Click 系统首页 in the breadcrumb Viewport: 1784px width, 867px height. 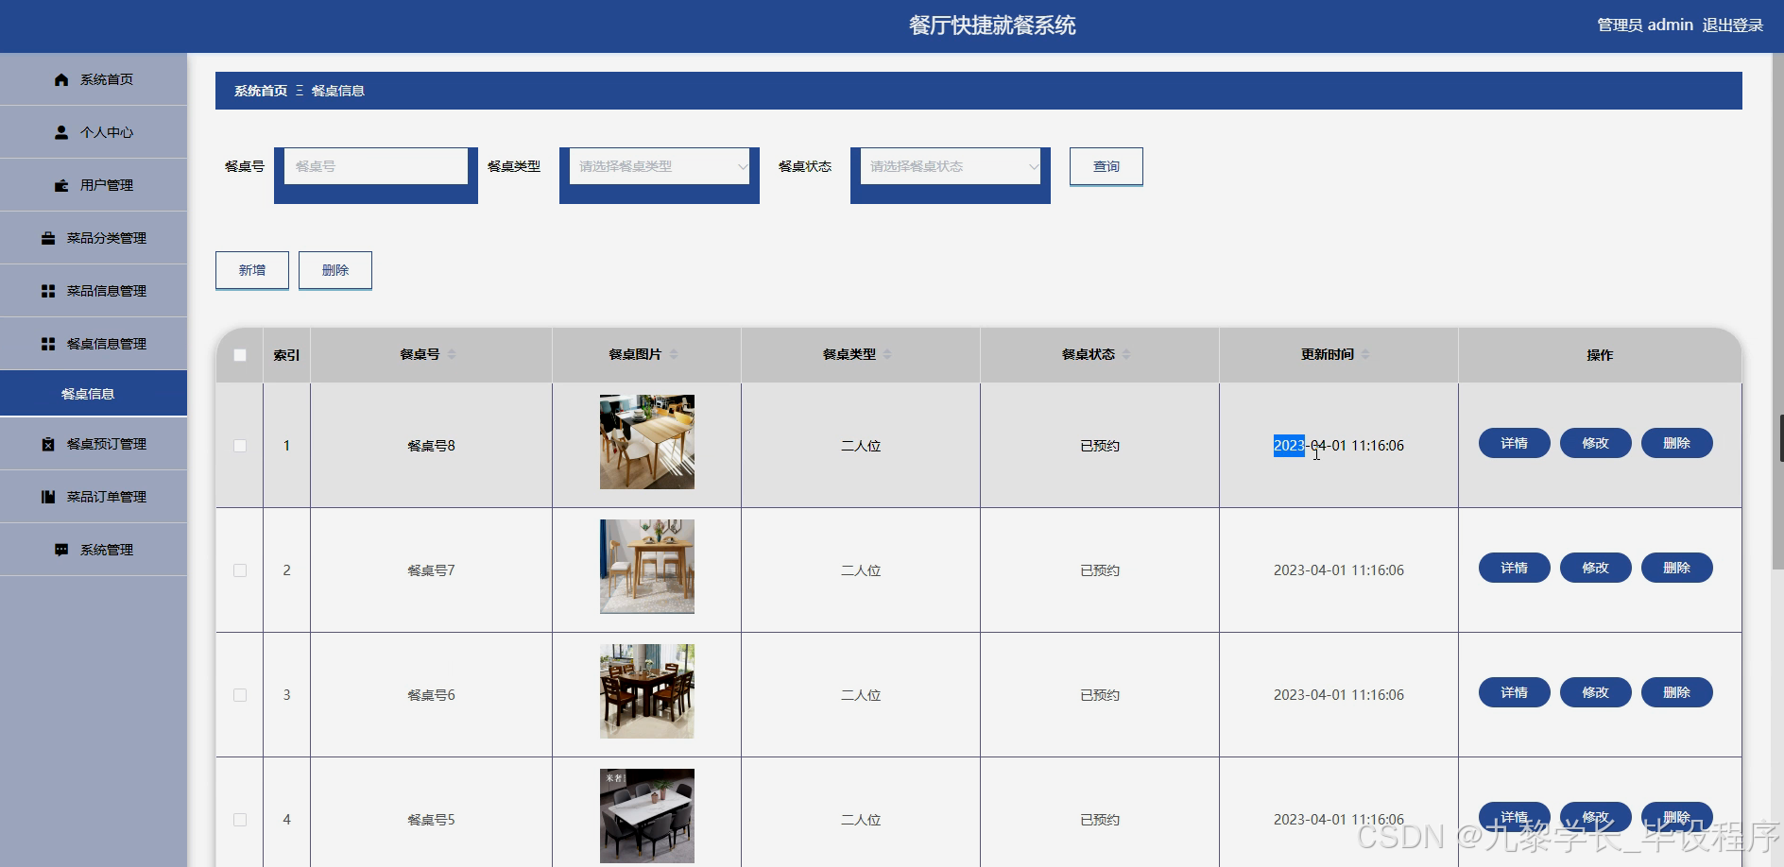point(261,91)
